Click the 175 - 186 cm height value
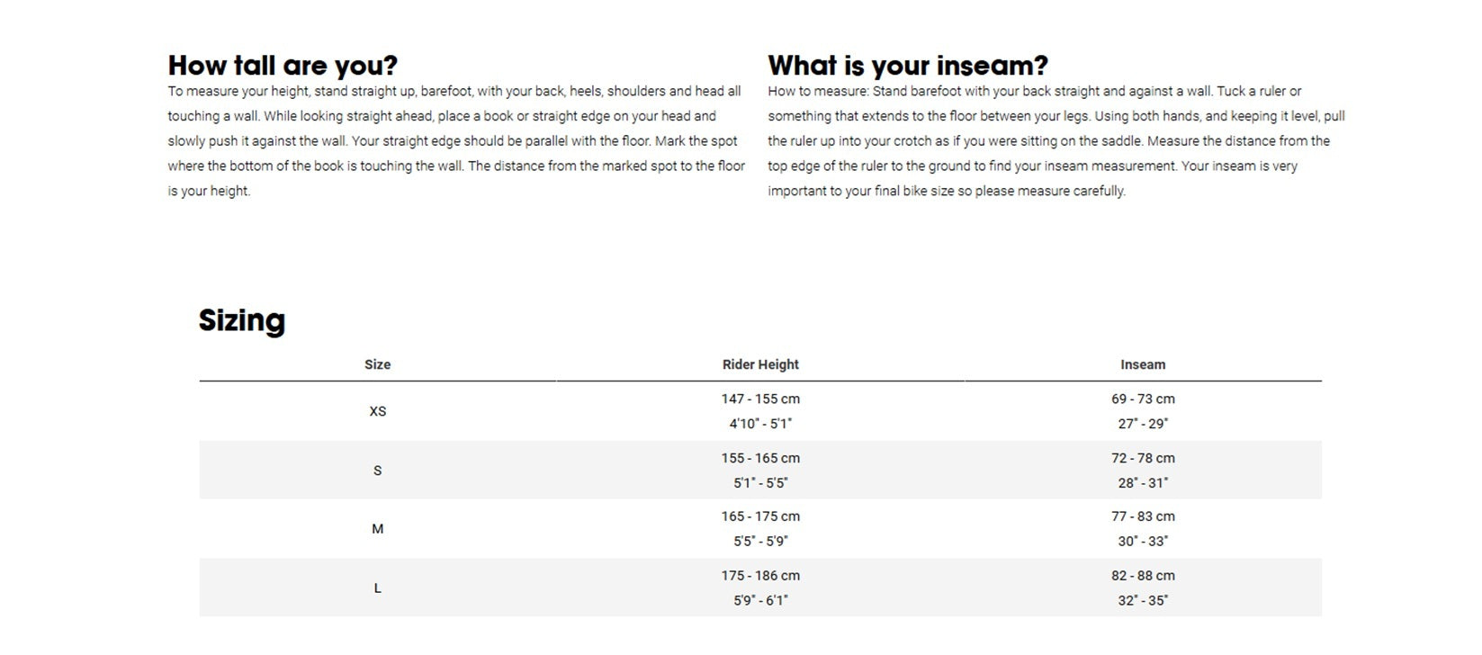The height and width of the screenshot is (655, 1482). (x=760, y=576)
